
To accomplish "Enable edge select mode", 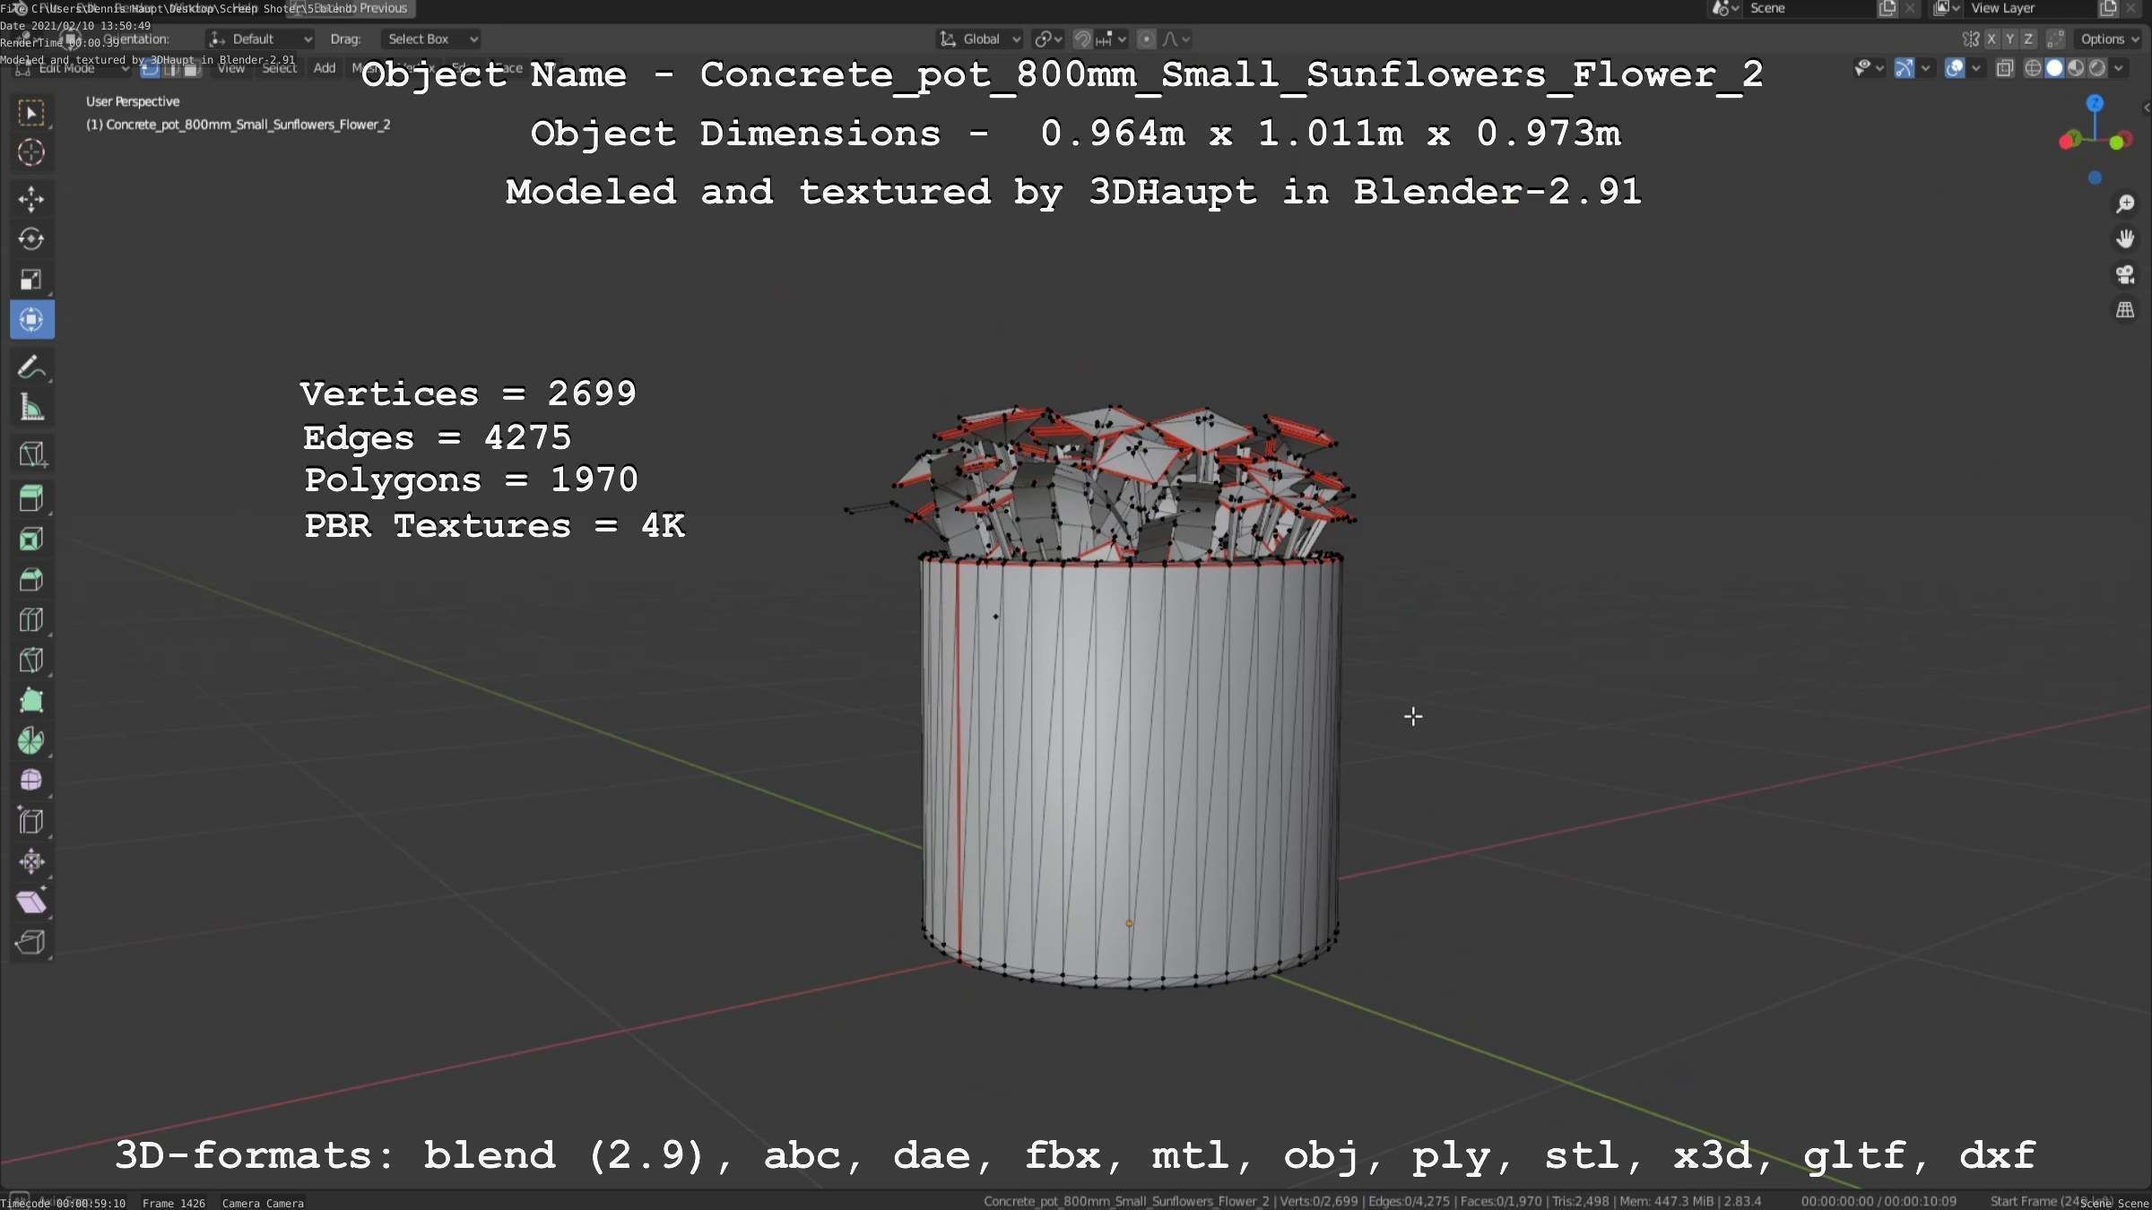I will 171,69.
